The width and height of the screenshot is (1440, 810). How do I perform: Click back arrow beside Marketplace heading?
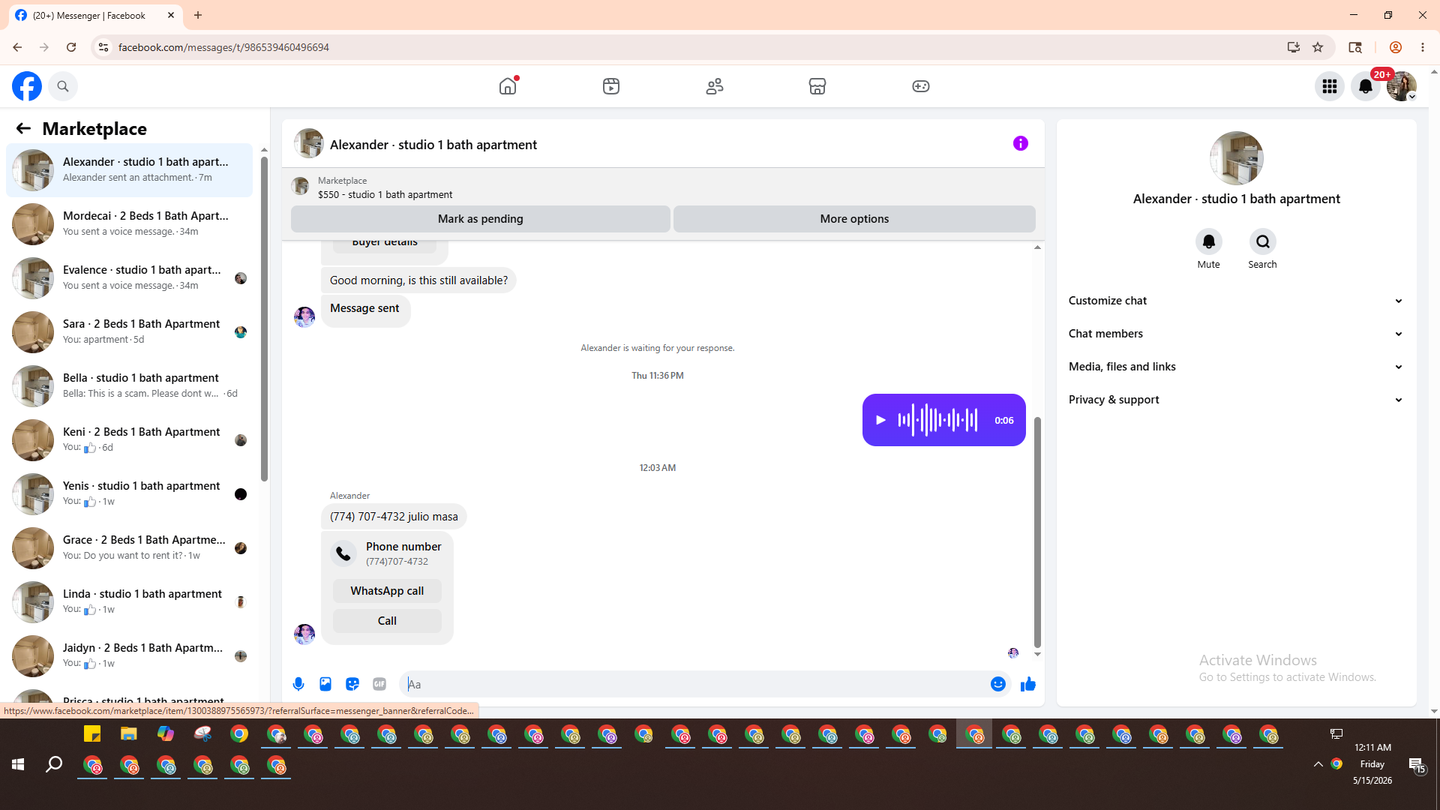23,129
